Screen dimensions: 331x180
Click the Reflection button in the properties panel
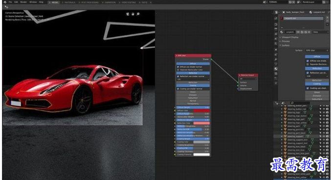click(x=317, y=68)
